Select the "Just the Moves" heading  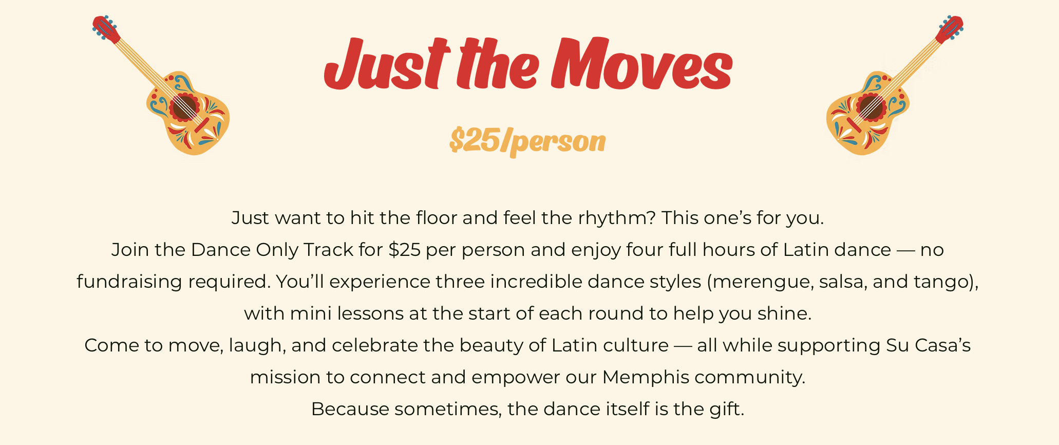click(528, 64)
